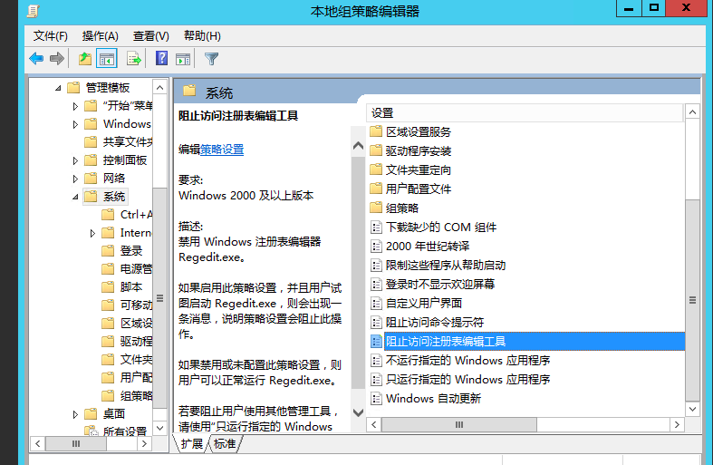The image size is (713, 465).
Task: Expand the 网络 tree node
Action: pos(75,179)
